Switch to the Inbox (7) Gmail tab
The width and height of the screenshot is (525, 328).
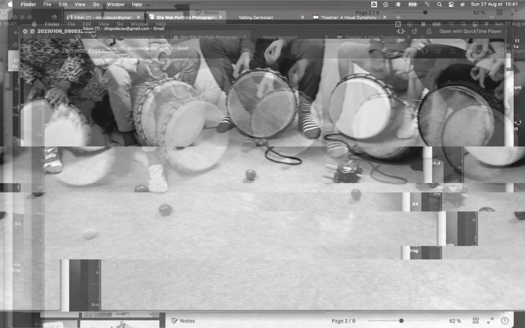click(103, 17)
